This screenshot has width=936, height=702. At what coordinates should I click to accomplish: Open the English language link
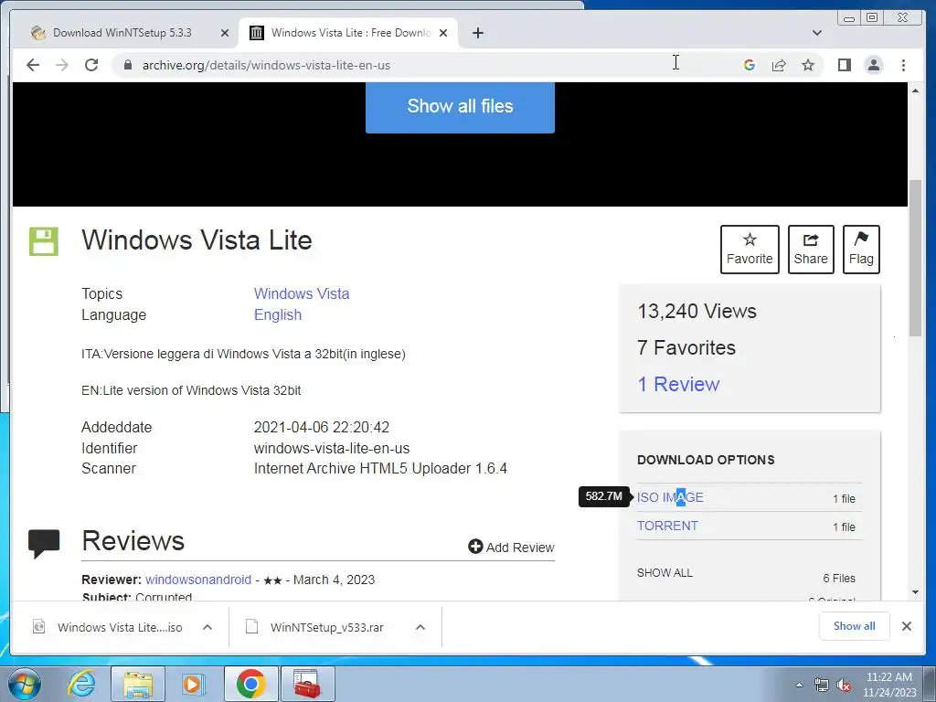pyautogui.click(x=278, y=314)
